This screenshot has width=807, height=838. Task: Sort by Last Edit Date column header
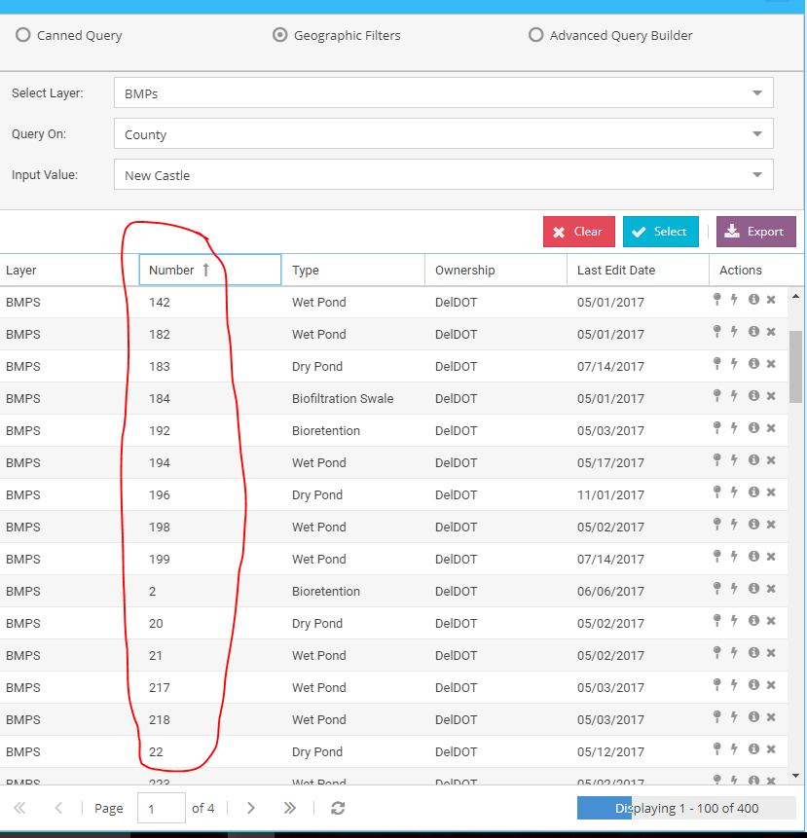(639, 270)
